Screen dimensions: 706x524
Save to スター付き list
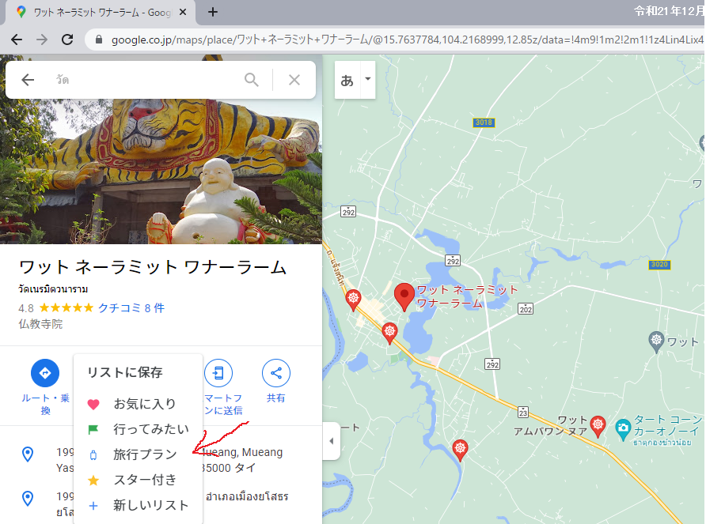tap(138, 480)
